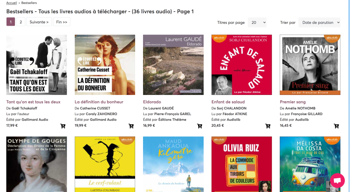Image resolution: width=350 pixels, height=192 pixels.
Task: Open the Enfant de salaud cover thumbnail
Action: [x=242, y=65]
